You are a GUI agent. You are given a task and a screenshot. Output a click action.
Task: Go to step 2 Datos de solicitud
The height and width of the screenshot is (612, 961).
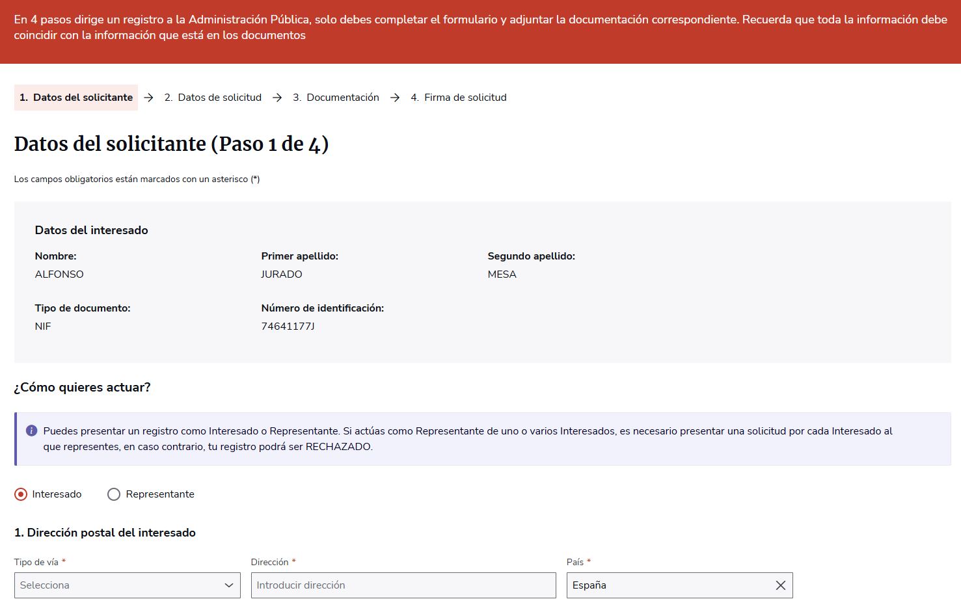point(213,98)
